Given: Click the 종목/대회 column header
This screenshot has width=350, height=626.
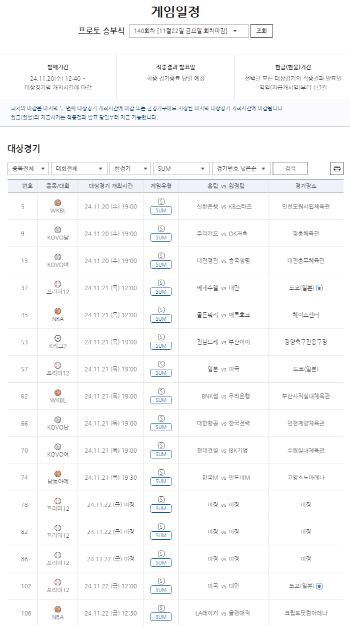Looking at the screenshot, I should pyautogui.click(x=57, y=186).
